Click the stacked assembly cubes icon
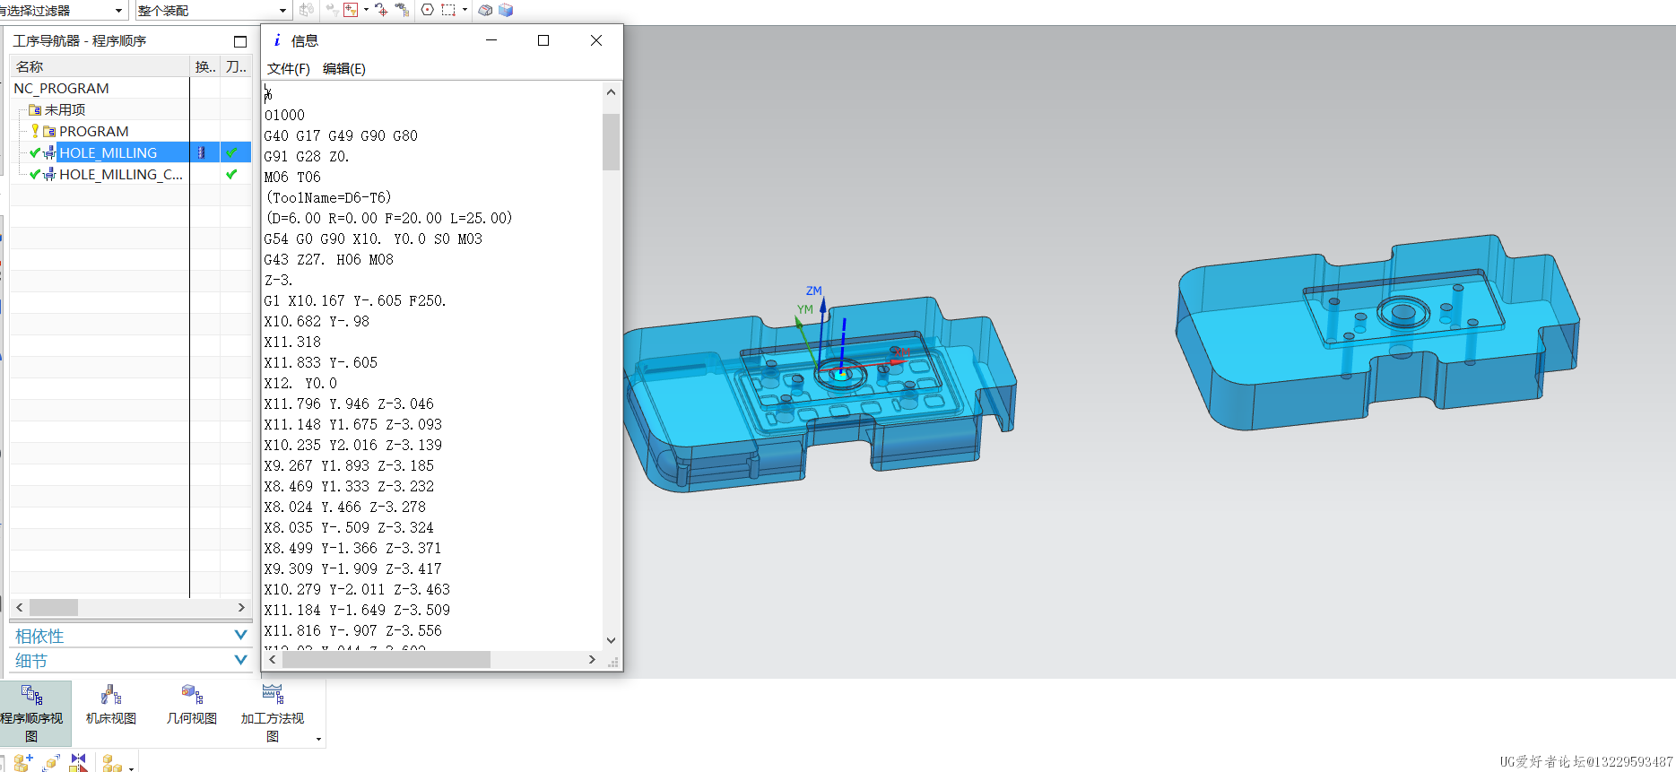The image size is (1676, 772). coord(112,763)
